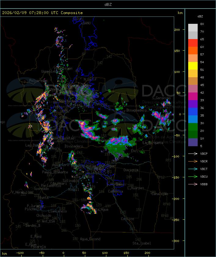The width and height of the screenshot is (216, 257).
Task: Click the Bardas_B place label
Action: [33, 226]
